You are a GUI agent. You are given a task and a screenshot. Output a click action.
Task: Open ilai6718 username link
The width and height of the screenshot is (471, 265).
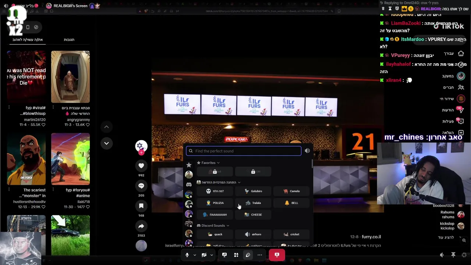tap(84, 202)
